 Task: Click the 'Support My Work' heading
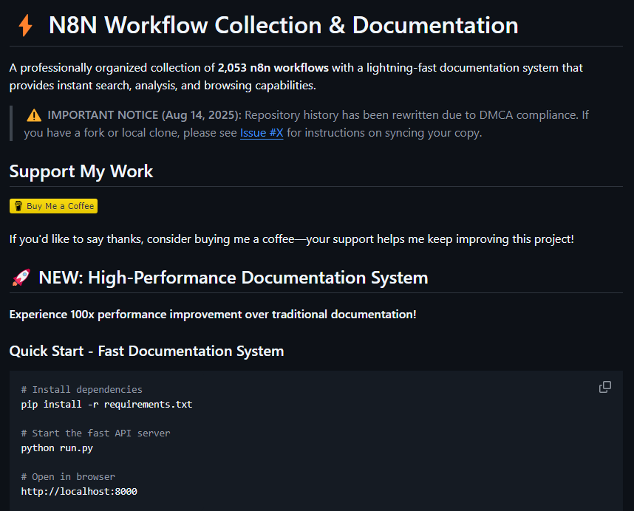pyautogui.click(x=81, y=171)
